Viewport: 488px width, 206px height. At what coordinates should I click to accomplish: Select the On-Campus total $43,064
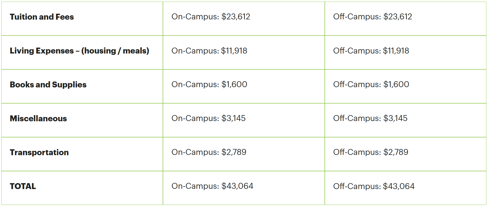click(212, 186)
